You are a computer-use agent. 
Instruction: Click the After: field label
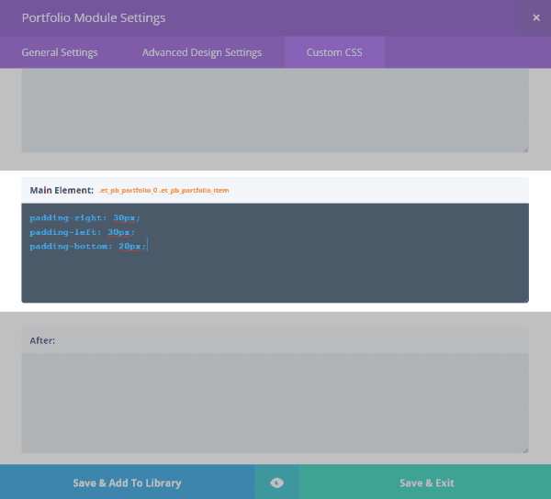[42, 340]
